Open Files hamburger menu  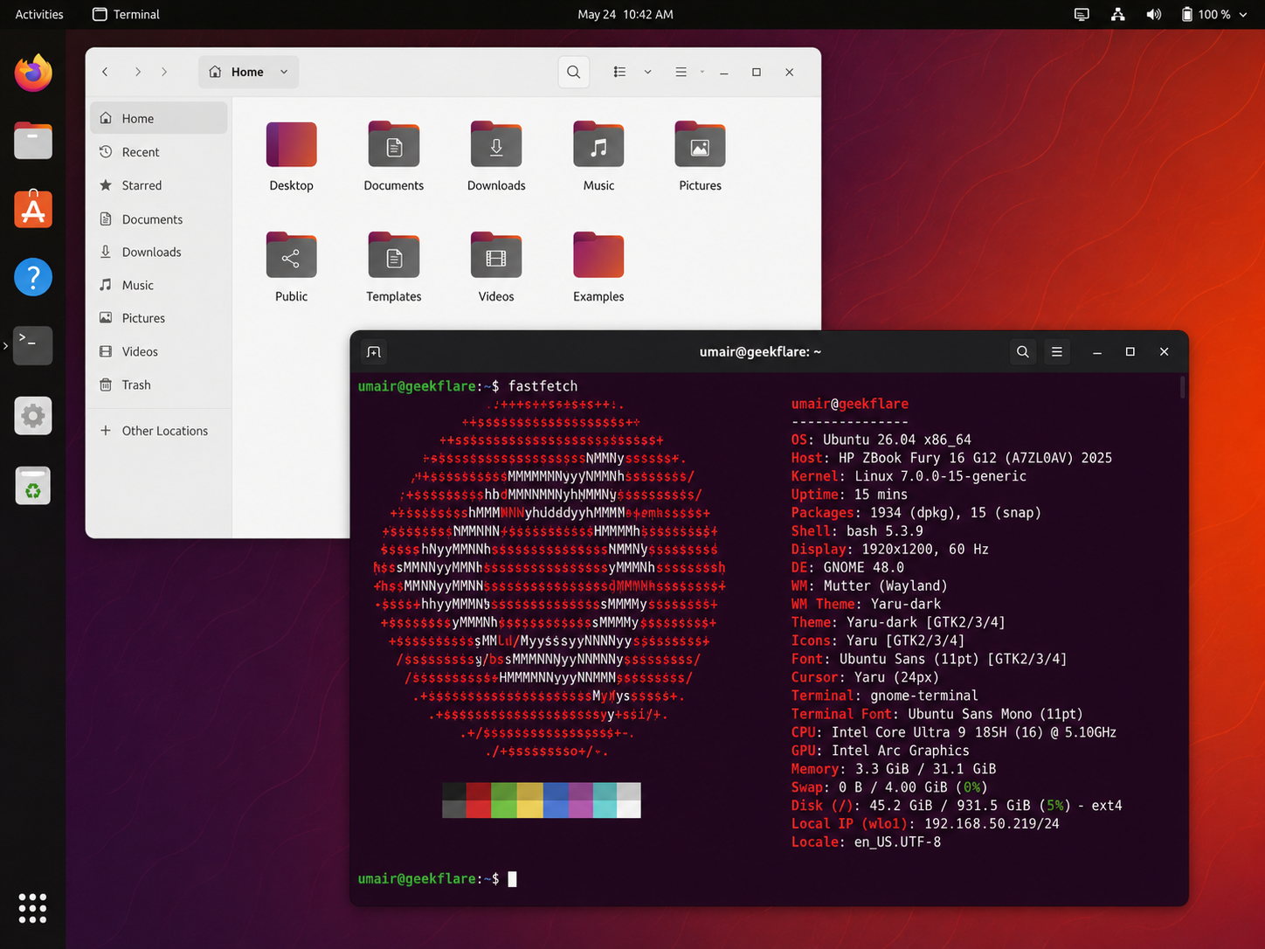681,72
